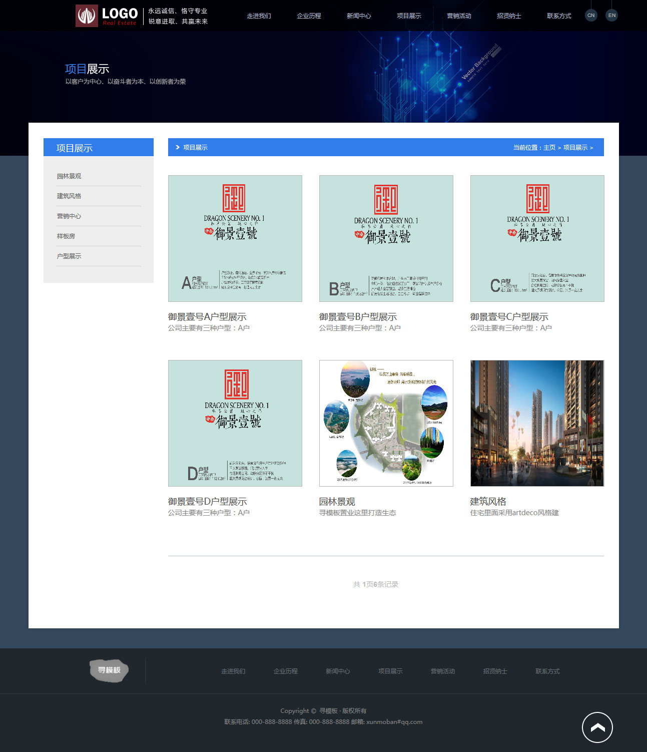Image resolution: width=647 pixels, height=752 pixels.
Task: Select 样板房 in the sidebar
Action: tap(66, 236)
